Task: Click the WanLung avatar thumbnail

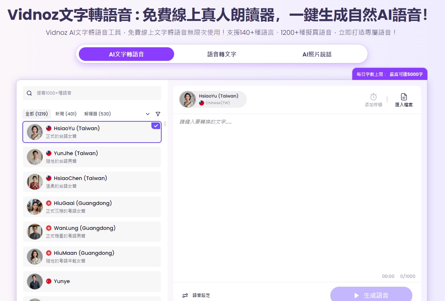Action: [x=35, y=232]
